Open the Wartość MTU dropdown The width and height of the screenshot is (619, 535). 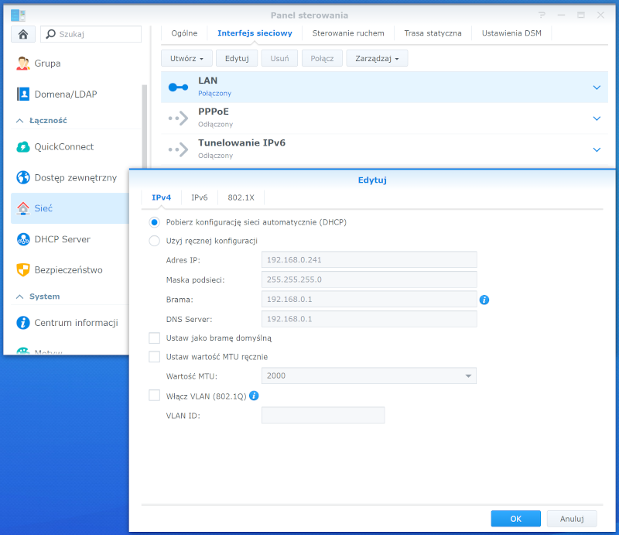click(369, 376)
